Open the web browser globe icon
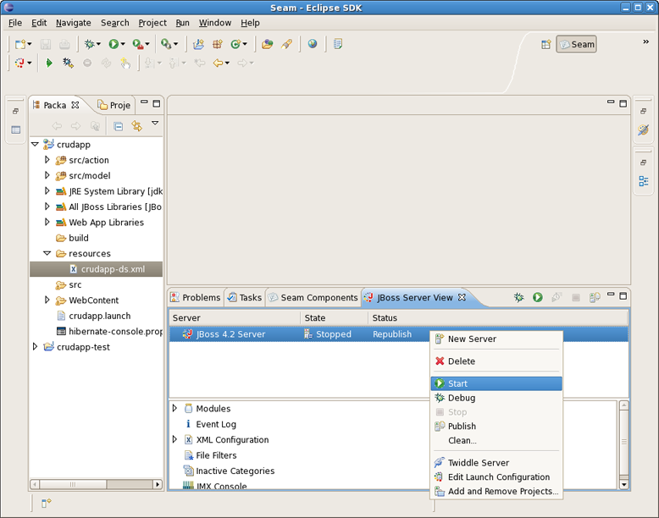Image resolution: width=659 pixels, height=518 pixels. (313, 44)
